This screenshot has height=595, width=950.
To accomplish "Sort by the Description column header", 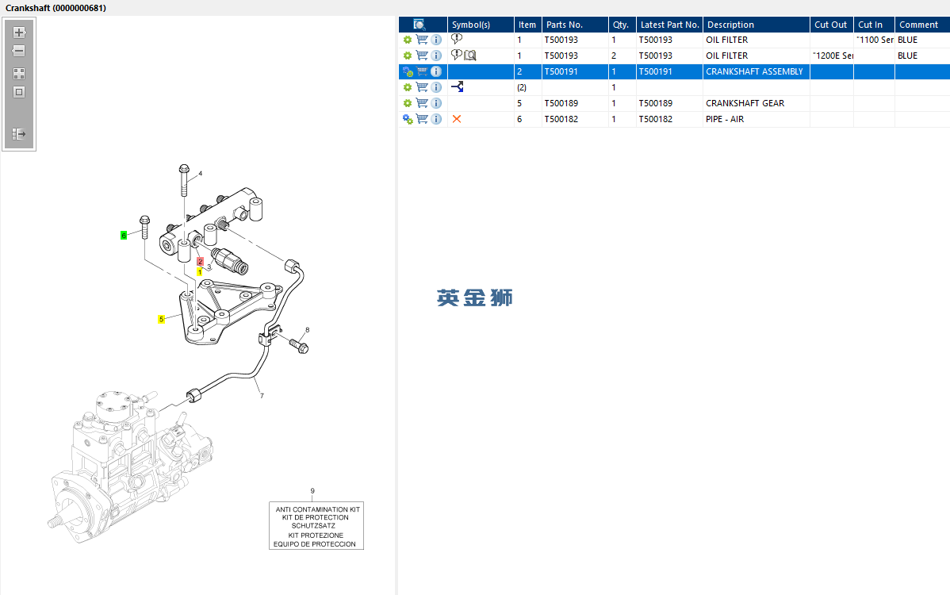I will coord(757,25).
